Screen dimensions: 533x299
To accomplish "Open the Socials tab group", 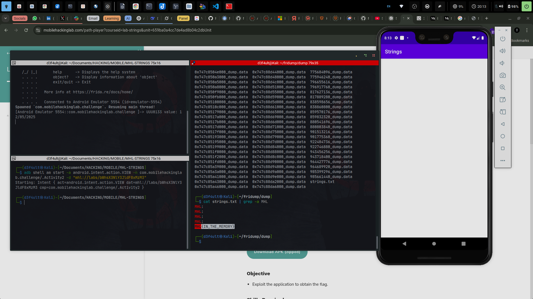I will pos(20,18).
